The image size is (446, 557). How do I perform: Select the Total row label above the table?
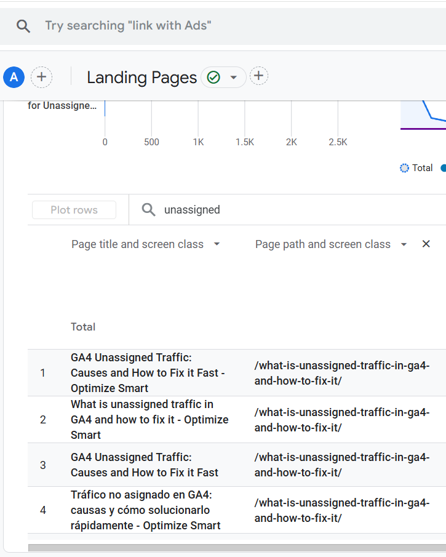[x=83, y=327]
